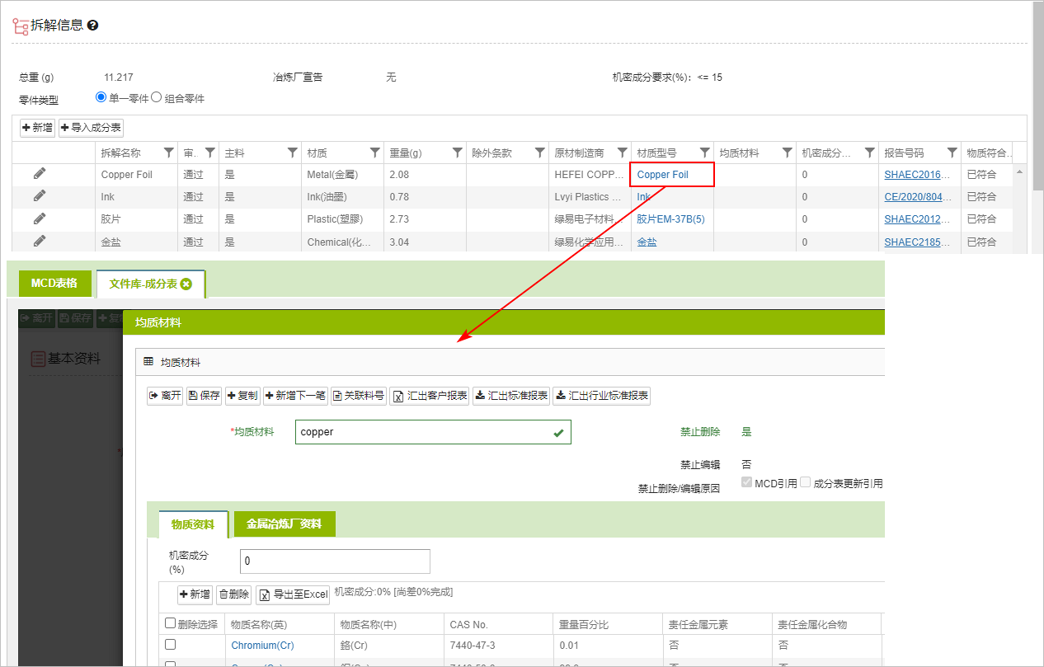Click the scroll-up arrow of the 拆解 table
The height and width of the screenshot is (667, 1044).
click(1020, 171)
